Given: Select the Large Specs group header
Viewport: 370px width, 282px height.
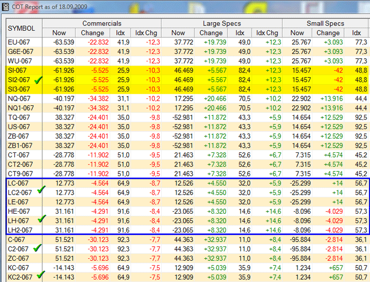Looking at the screenshot, I should tap(221, 23).
